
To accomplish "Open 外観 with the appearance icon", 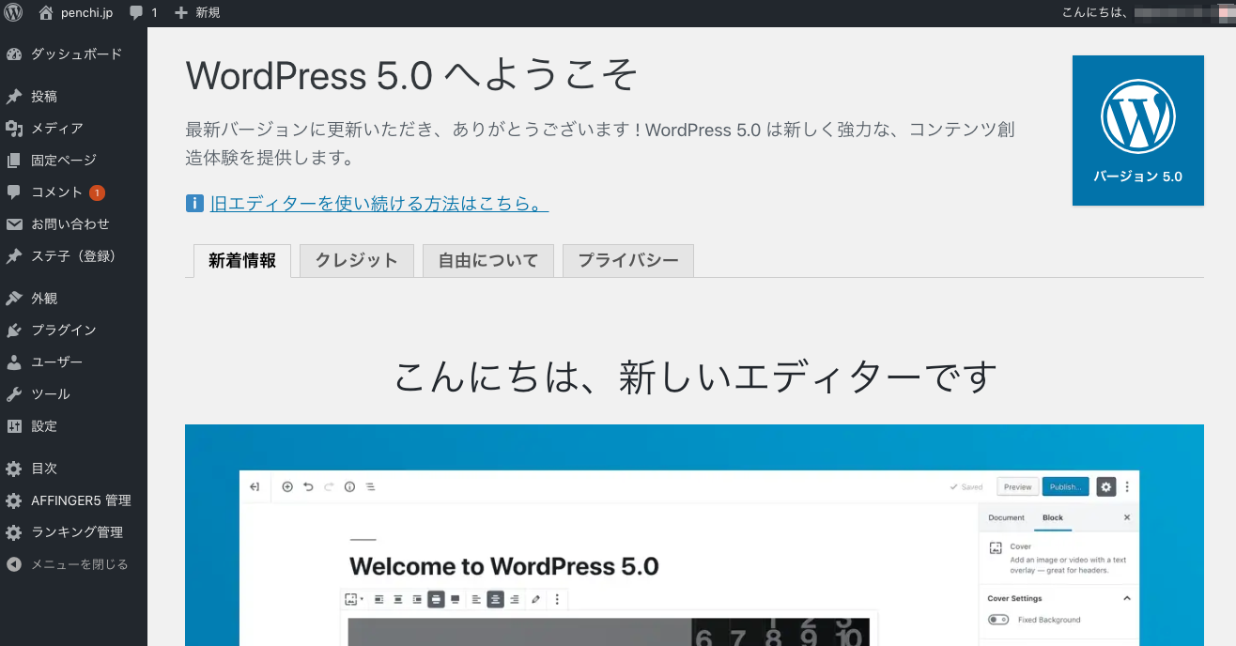I will [13, 298].
